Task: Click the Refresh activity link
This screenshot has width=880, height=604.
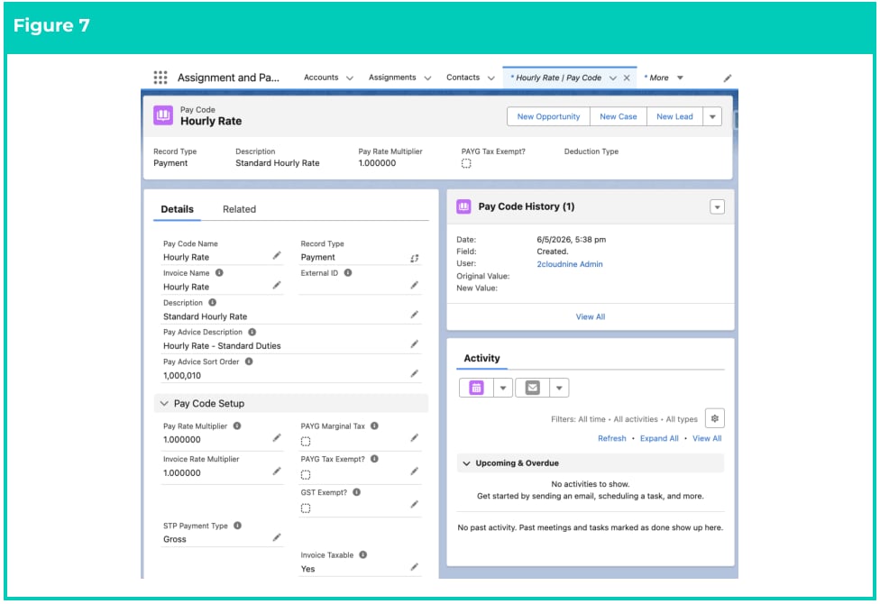Action: coord(611,438)
